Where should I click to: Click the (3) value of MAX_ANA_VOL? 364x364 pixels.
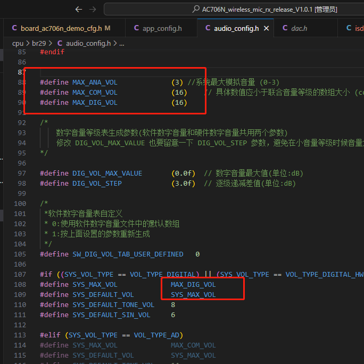(x=177, y=82)
